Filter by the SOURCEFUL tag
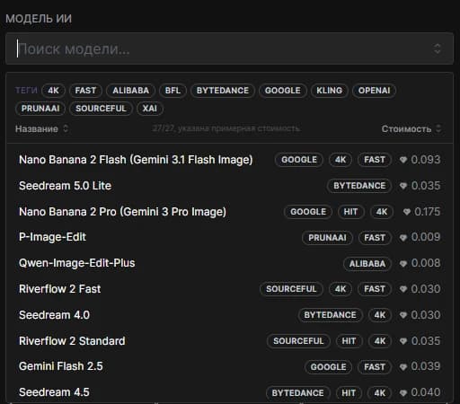Image resolution: width=460 pixels, height=404 pixels. click(x=101, y=109)
